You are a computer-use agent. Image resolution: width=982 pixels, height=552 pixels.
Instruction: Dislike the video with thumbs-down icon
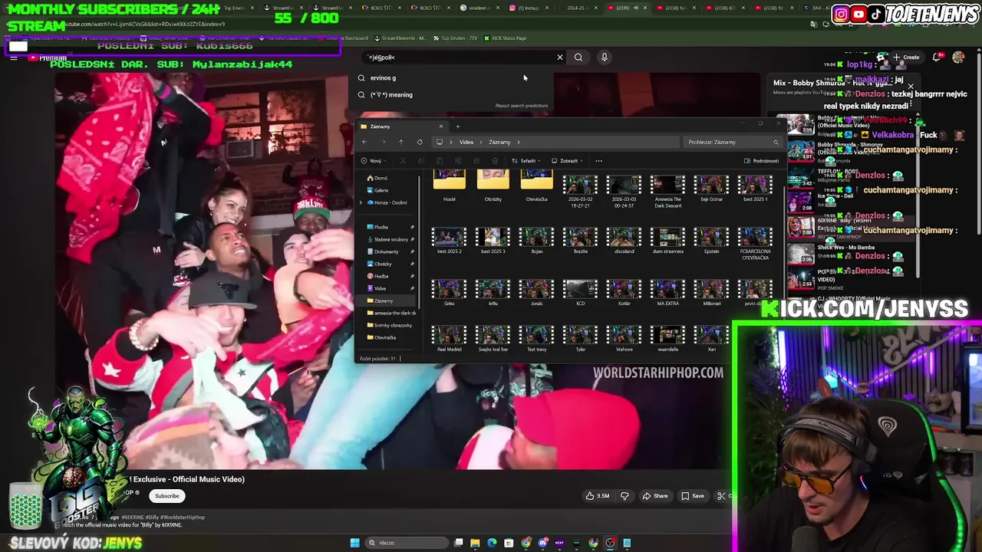tap(624, 496)
